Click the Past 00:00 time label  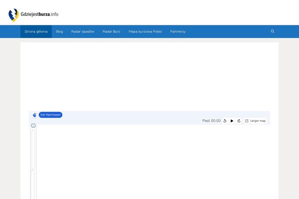point(211,121)
